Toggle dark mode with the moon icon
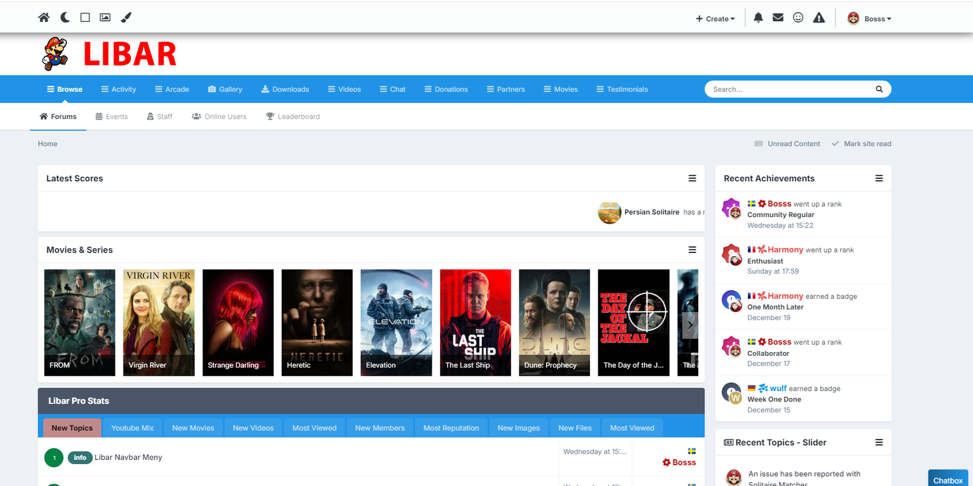The width and height of the screenshot is (973, 486). pyautogui.click(x=65, y=18)
